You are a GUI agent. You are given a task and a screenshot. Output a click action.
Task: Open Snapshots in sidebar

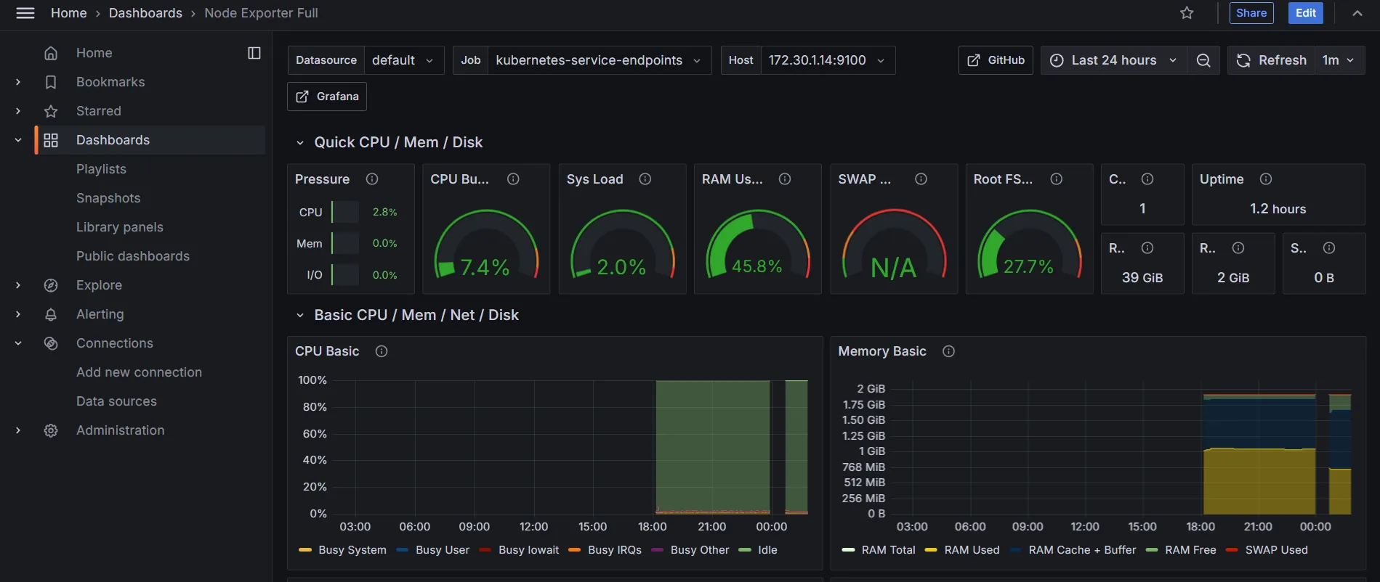[108, 198]
